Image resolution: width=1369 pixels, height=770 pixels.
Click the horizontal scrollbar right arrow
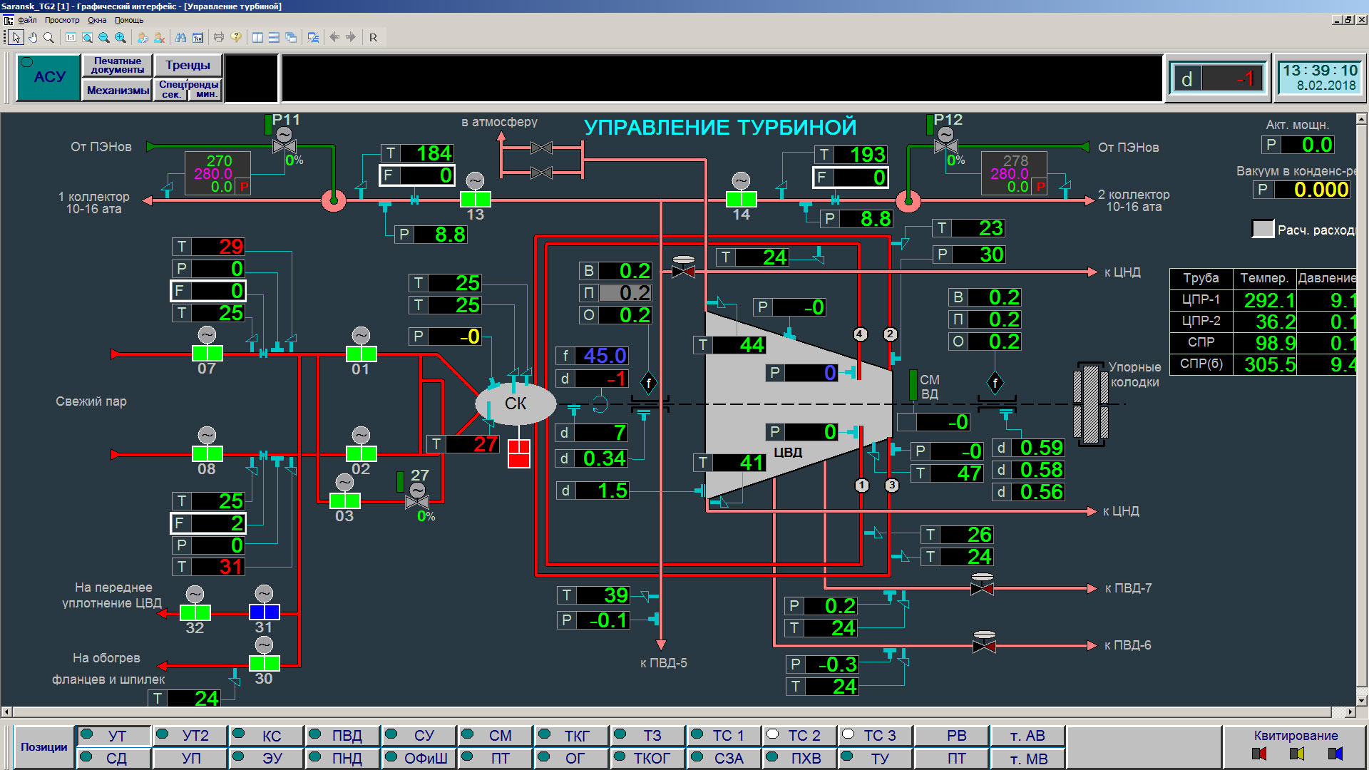tap(1350, 712)
